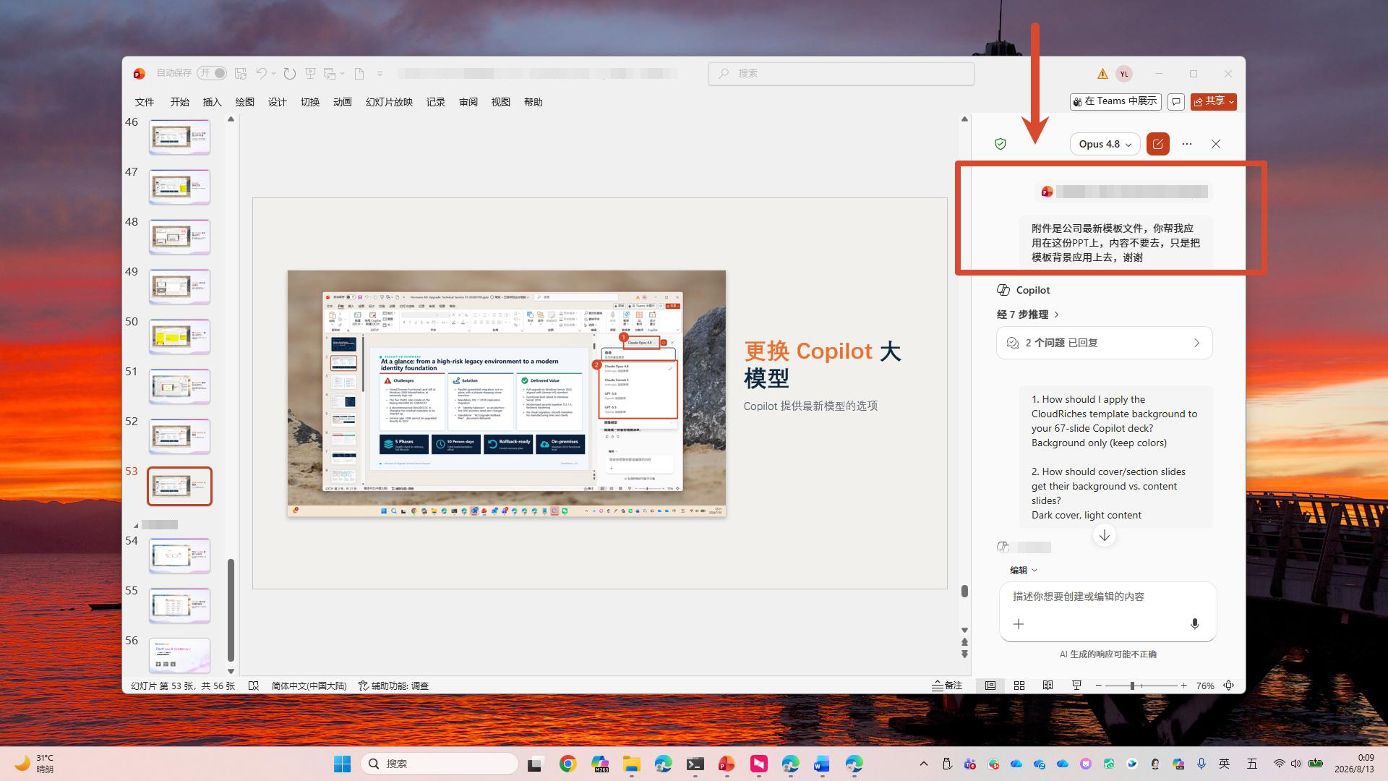The width and height of the screenshot is (1388, 781).
Task: Click the 76% zoom level
Action: tap(1205, 686)
